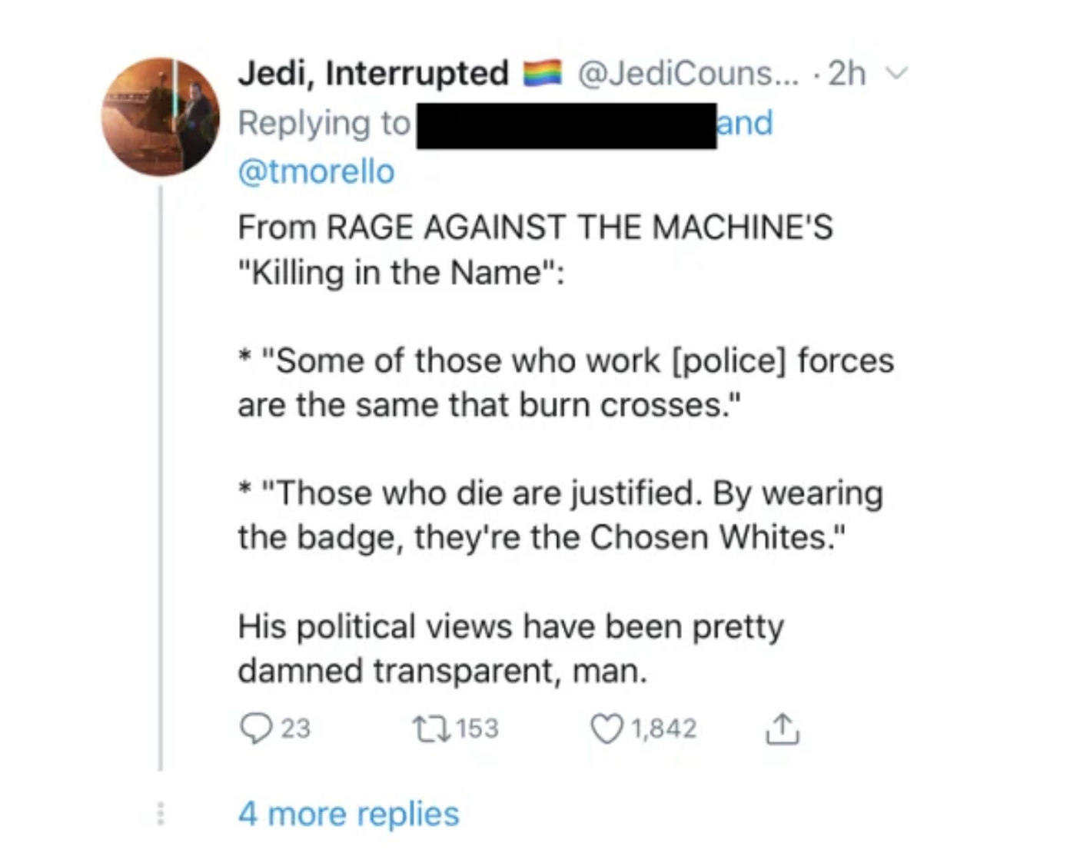Click the three-dot thread indicator
Viewport: 1070px width, 856px height.
161,814
